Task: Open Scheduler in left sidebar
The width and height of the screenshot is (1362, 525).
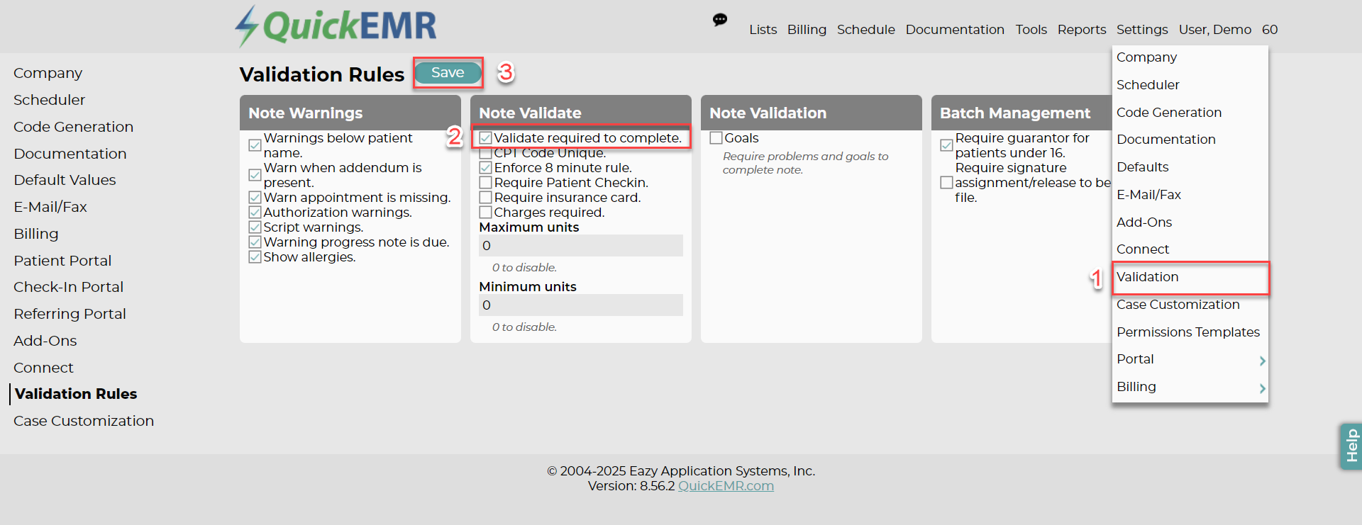Action: [x=50, y=100]
